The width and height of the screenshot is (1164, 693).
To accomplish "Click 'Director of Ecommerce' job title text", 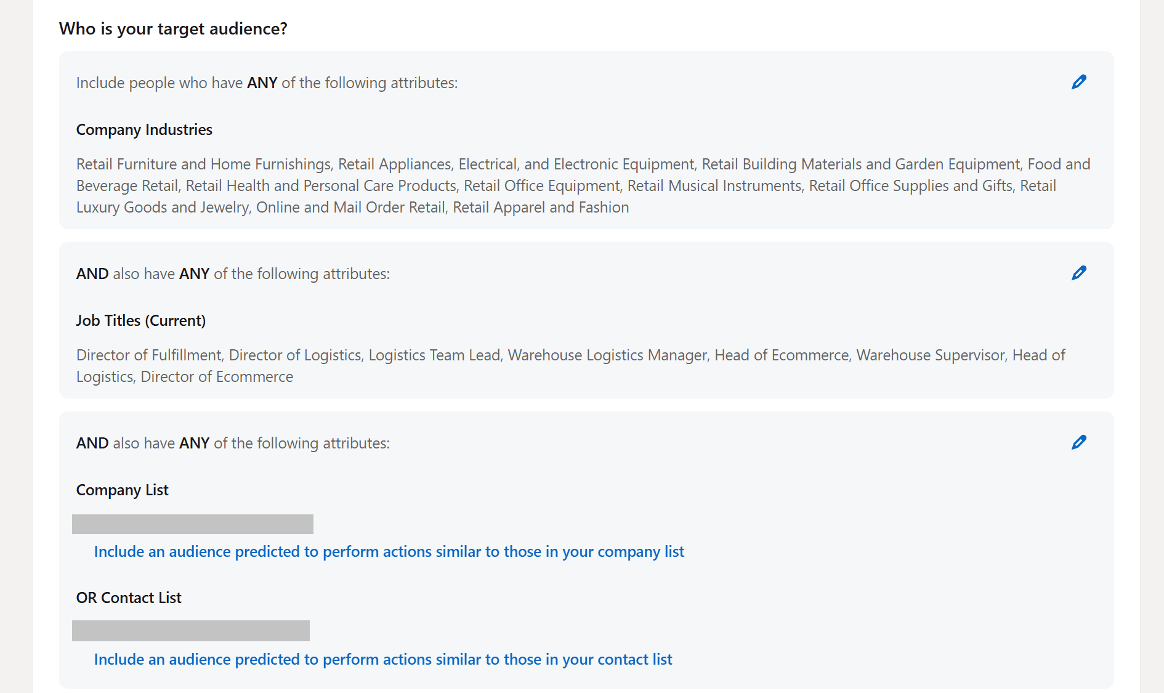I will click(x=217, y=376).
